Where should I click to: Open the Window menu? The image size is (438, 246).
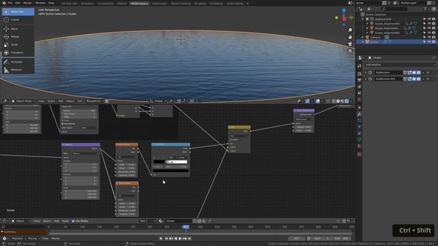(x=40, y=3)
